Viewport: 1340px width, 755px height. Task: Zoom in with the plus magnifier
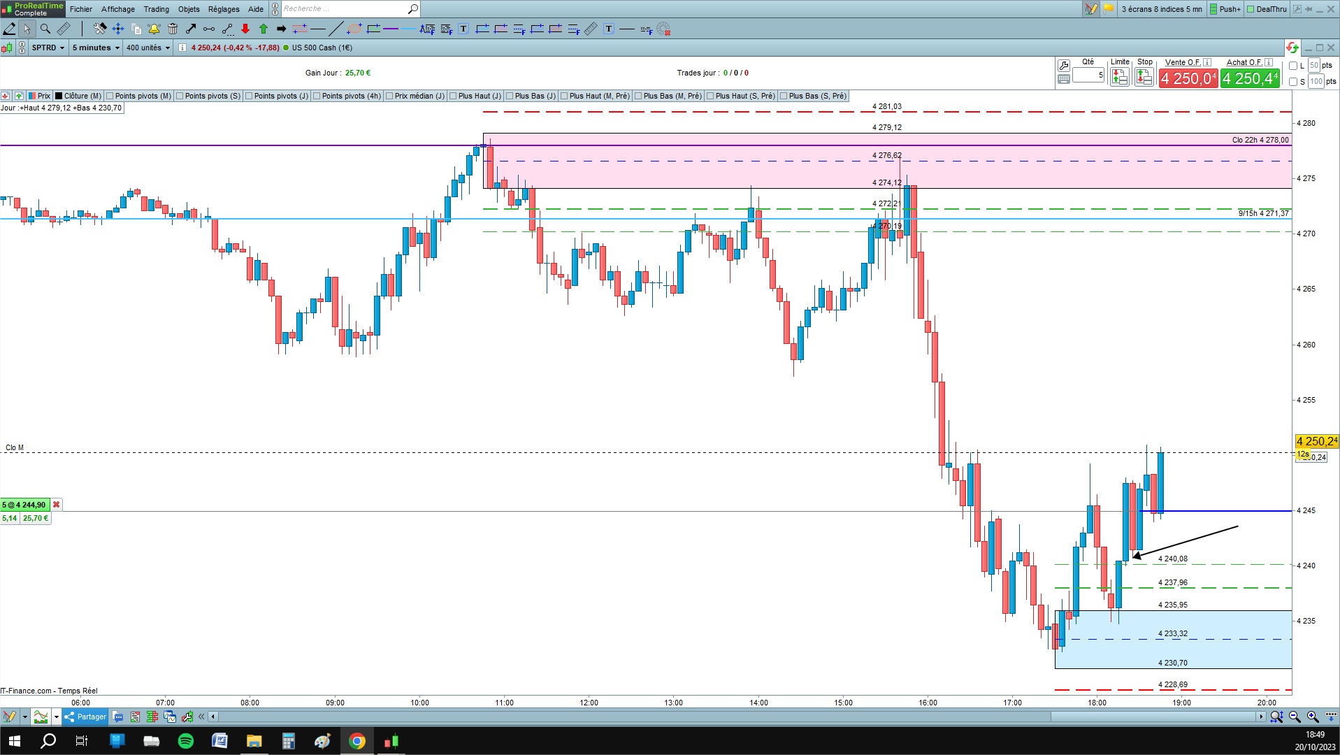(x=1313, y=717)
